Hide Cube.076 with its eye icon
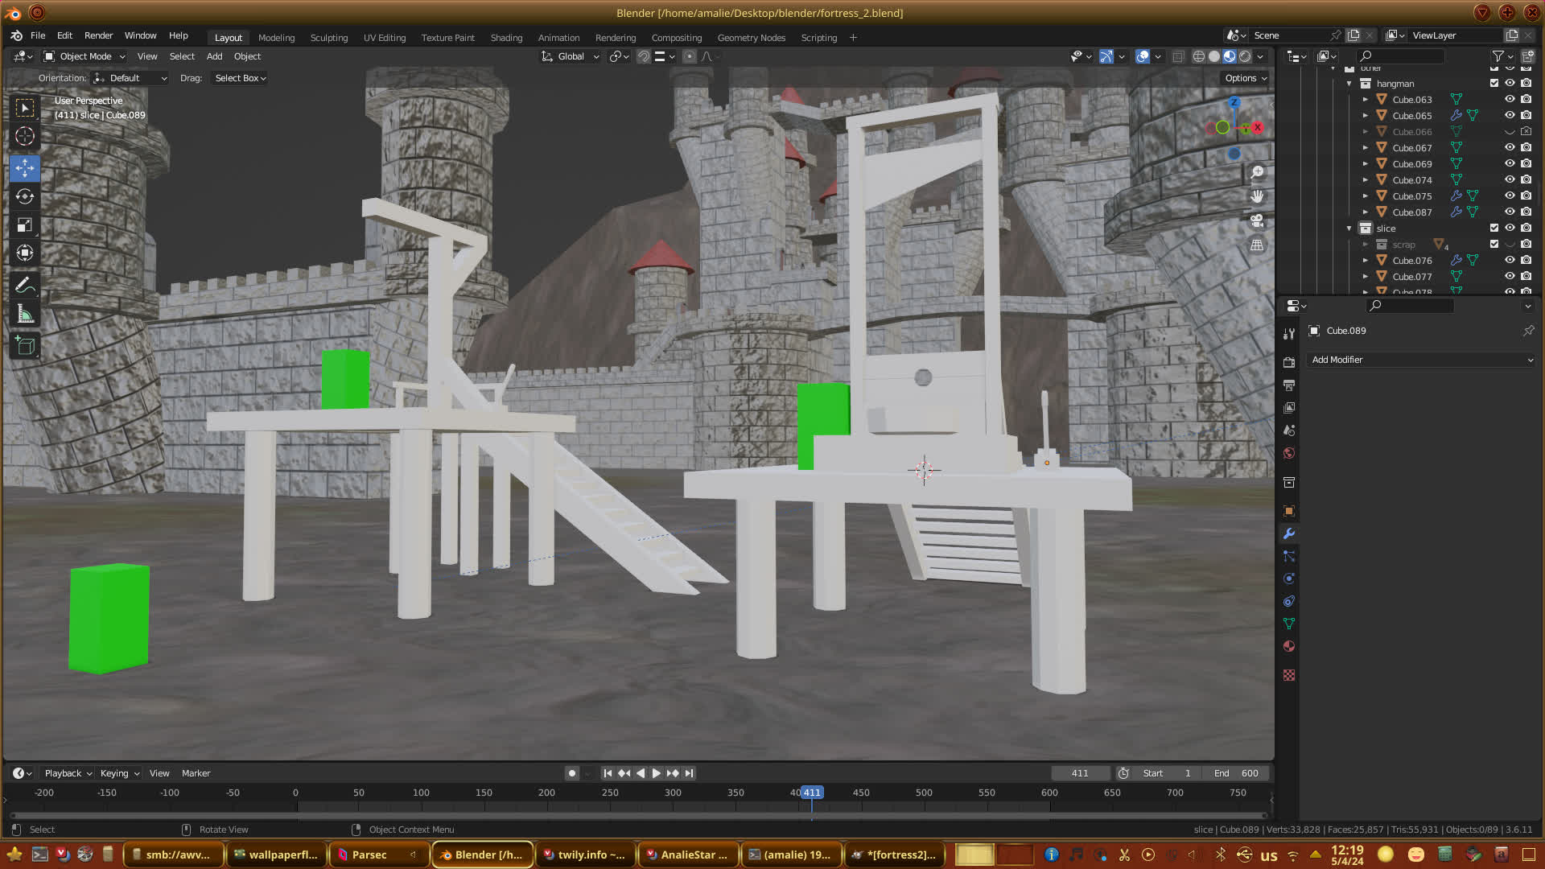1545x869 pixels. (1510, 261)
